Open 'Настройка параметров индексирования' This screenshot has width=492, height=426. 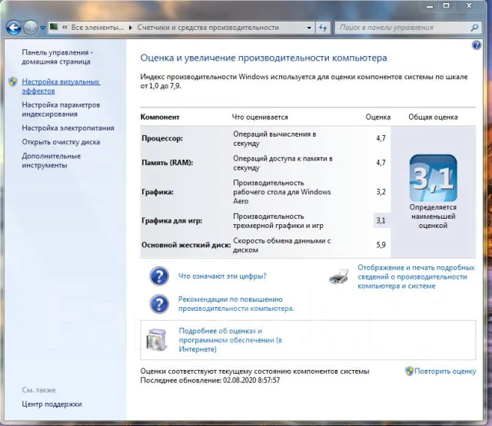tap(61, 109)
